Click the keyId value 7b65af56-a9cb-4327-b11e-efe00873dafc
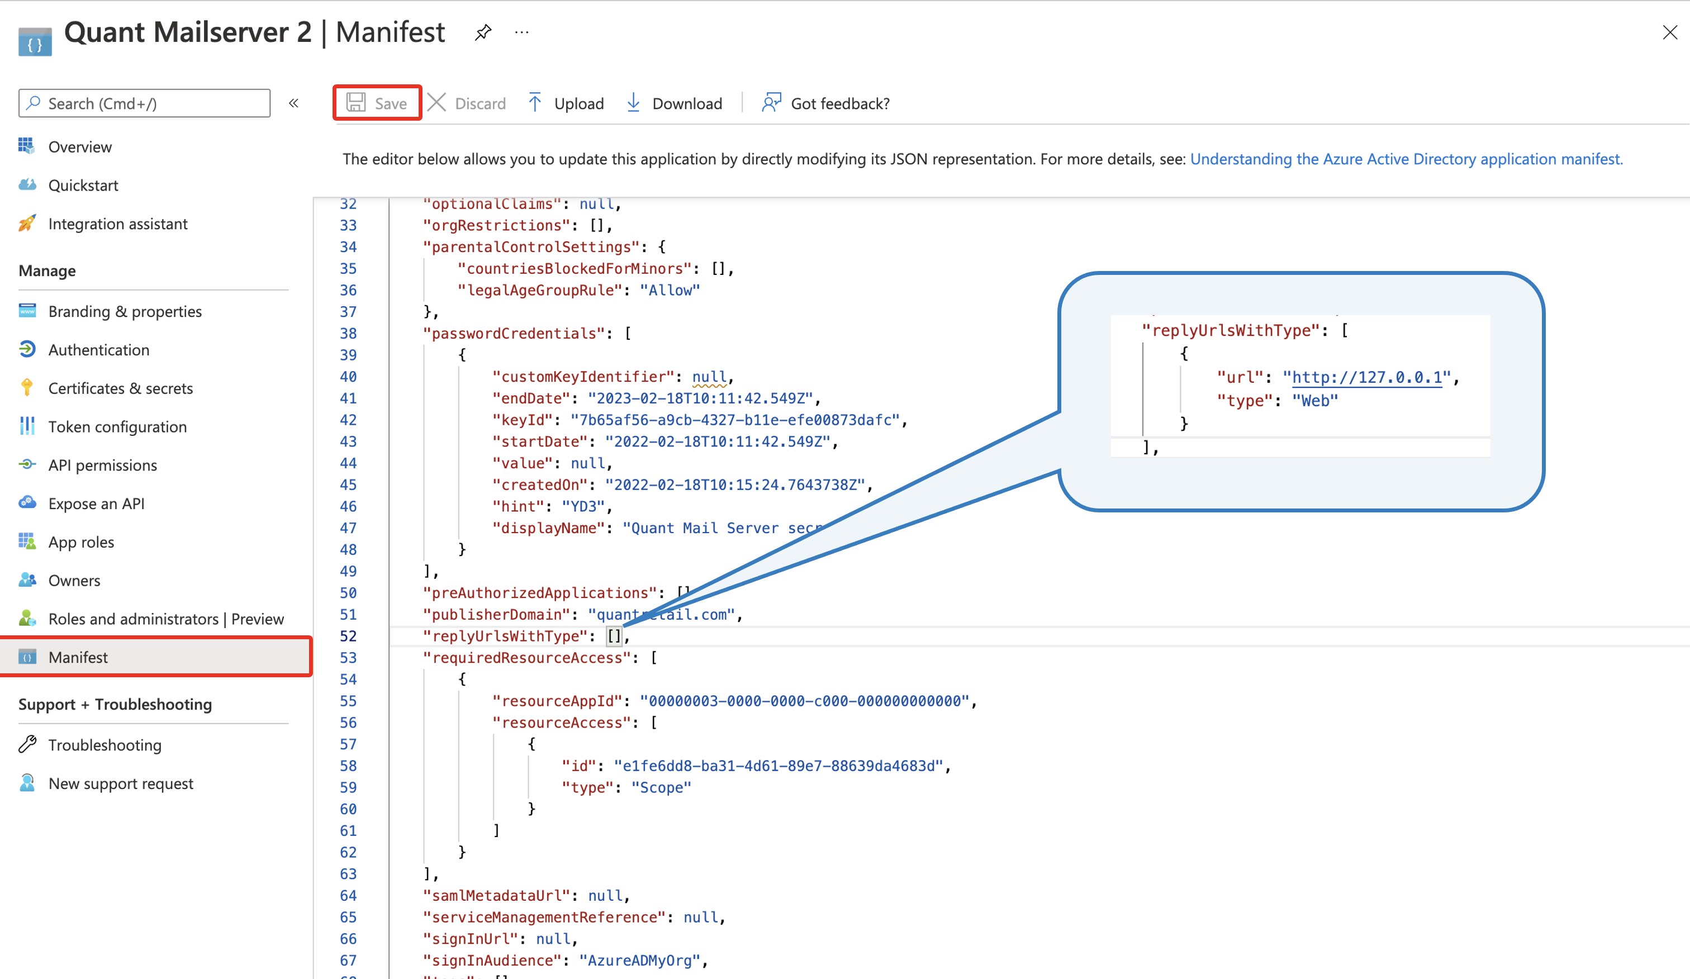This screenshot has height=979, width=1690. point(734,419)
